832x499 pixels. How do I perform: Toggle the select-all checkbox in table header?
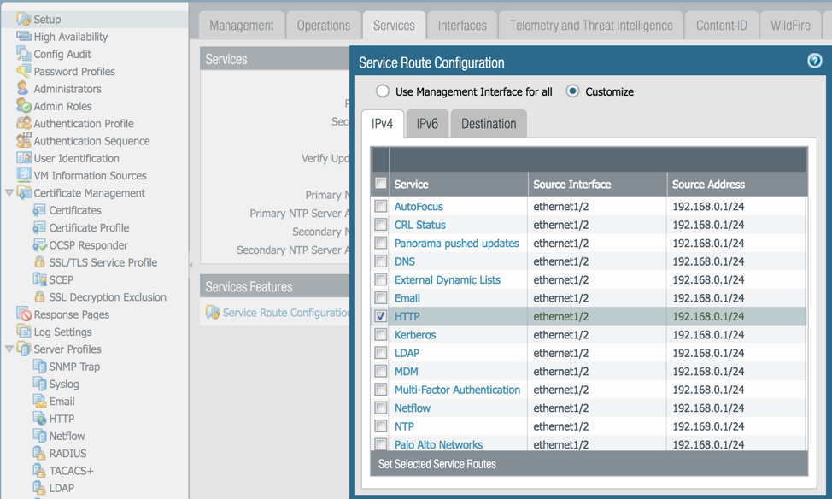point(380,183)
